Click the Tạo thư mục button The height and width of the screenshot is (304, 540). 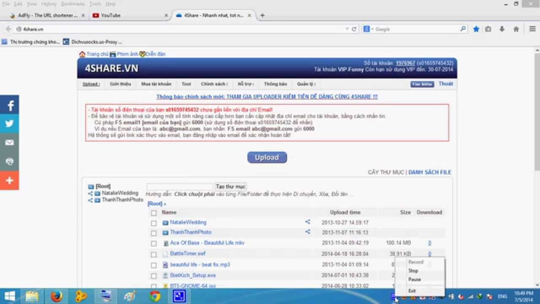230,187
